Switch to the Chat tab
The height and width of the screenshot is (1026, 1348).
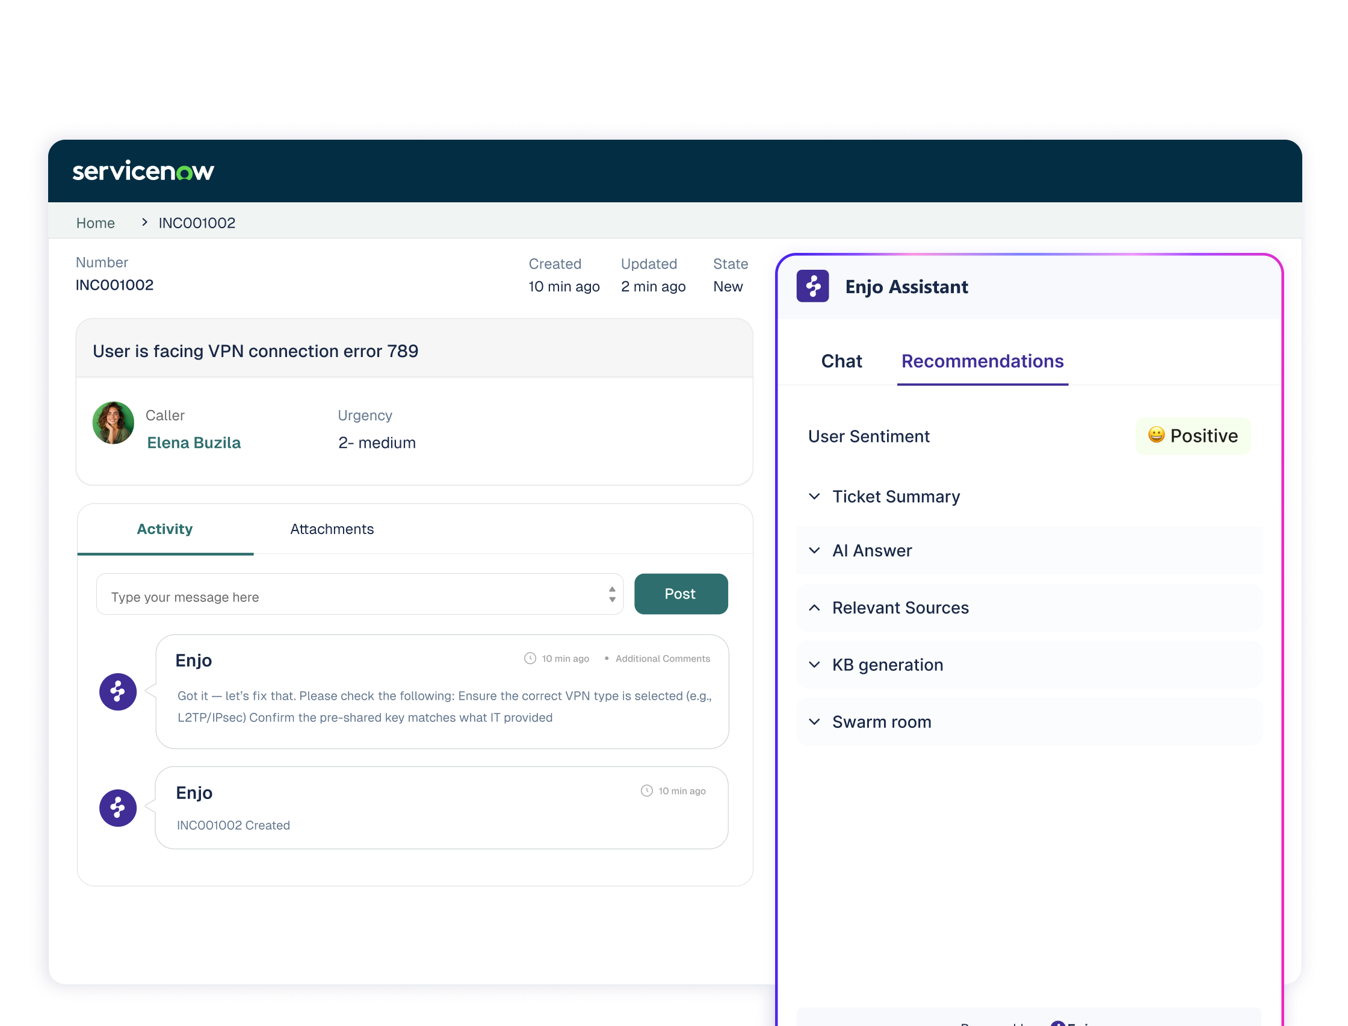point(841,361)
